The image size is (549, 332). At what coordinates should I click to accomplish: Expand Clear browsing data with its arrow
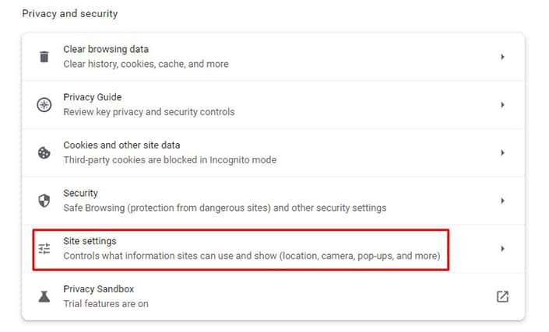(502, 57)
